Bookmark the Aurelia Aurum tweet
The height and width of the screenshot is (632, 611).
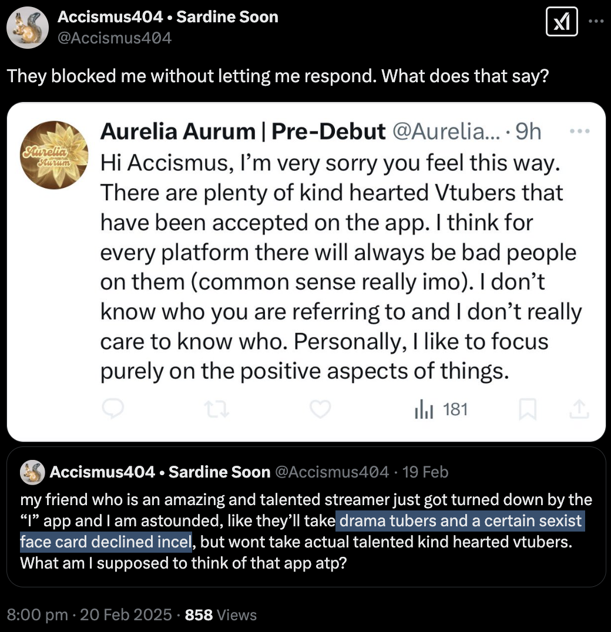coord(527,409)
